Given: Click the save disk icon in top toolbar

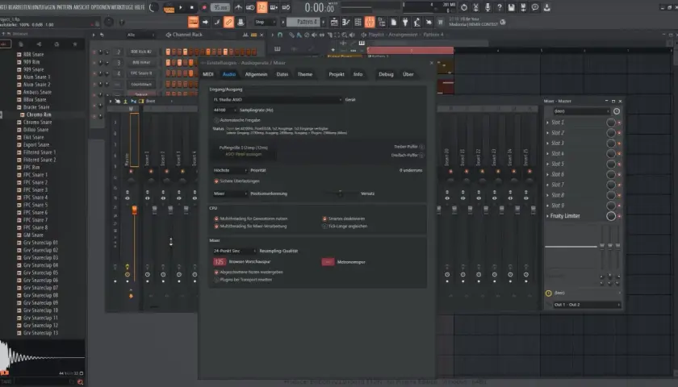Looking at the screenshot, I should [x=512, y=7].
